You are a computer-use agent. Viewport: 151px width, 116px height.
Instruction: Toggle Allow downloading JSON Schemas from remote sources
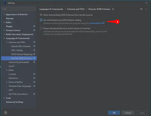pos(41,15)
